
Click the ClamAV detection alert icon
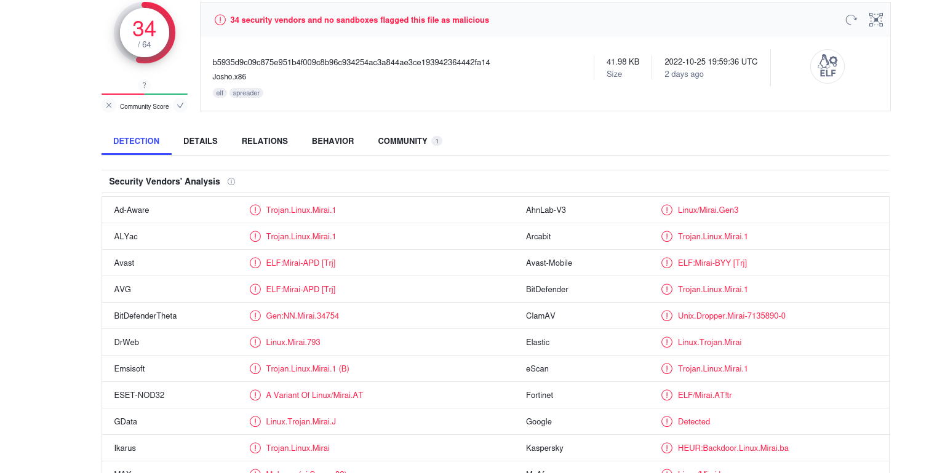667,316
